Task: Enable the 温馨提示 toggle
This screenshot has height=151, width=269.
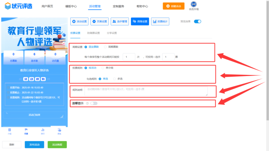Action: (x=94, y=103)
